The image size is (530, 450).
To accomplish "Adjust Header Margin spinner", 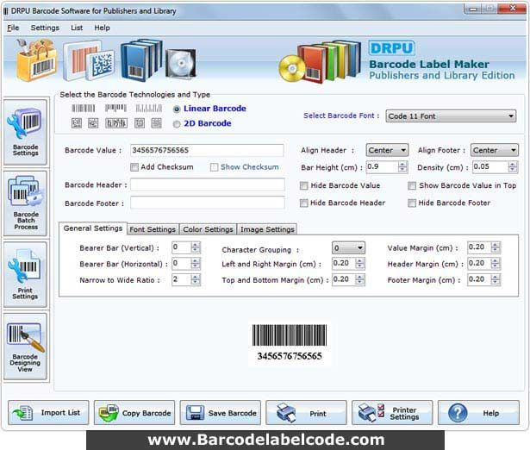I will pyautogui.click(x=496, y=264).
